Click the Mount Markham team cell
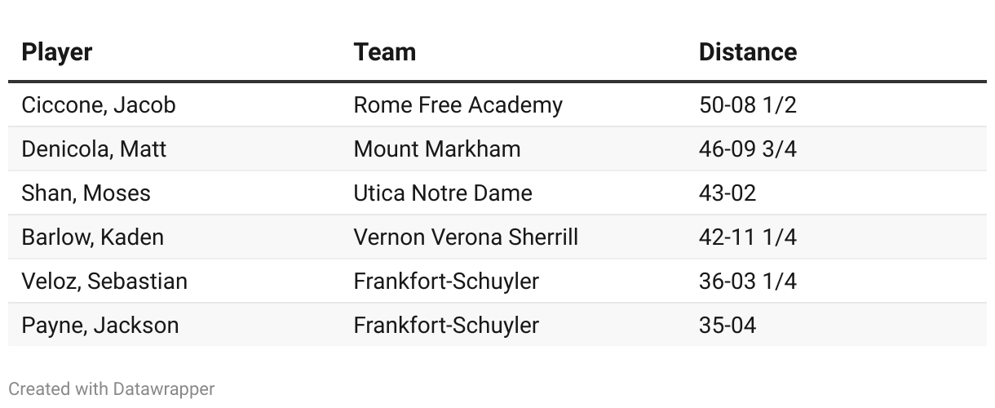Image resolution: width=995 pixels, height=408 pixels. [437, 149]
